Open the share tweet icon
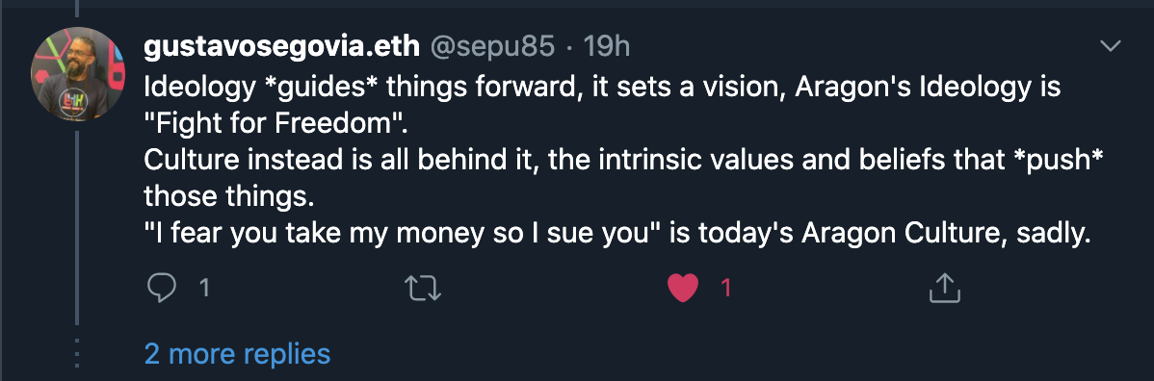This screenshot has height=381, width=1154. [945, 288]
